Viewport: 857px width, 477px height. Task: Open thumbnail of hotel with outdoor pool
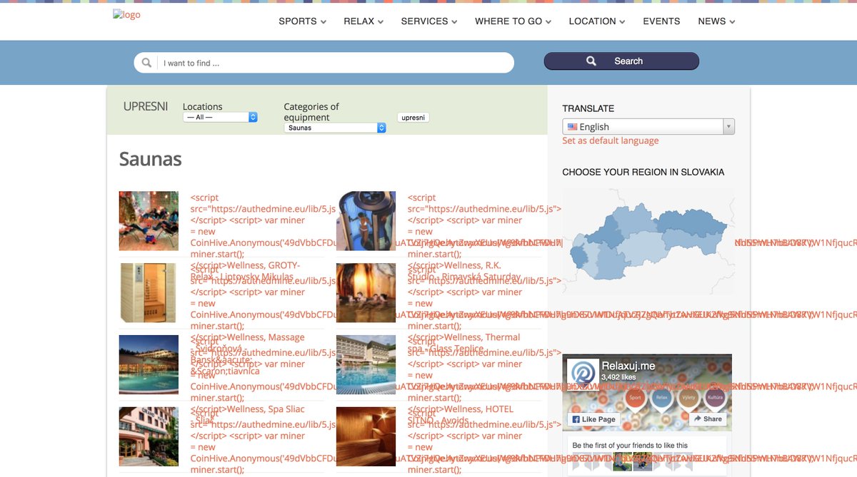pyautogui.click(x=366, y=364)
